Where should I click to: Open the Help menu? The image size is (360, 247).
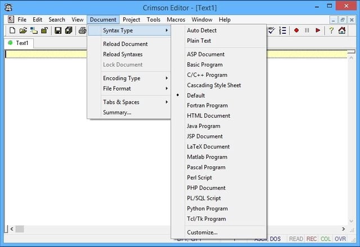coord(224,20)
